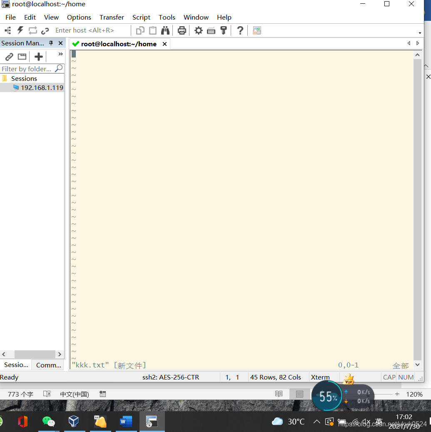Open the Help menu
This screenshot has height=432, width=431.
(x=224, y=17)
